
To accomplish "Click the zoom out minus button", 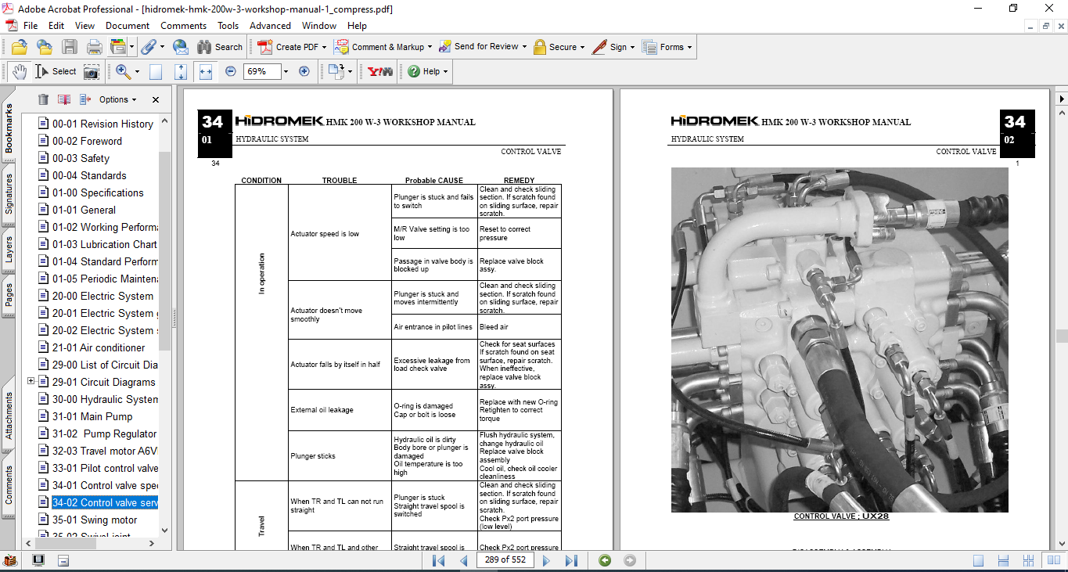I will 231,71.
